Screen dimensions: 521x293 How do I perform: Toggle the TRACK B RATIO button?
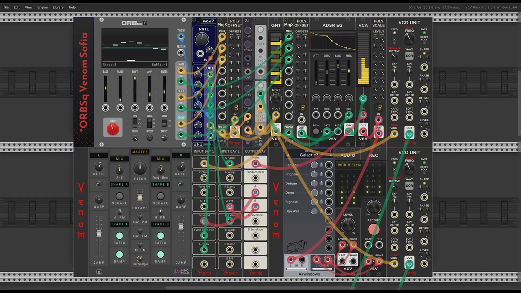coord(160,236)
